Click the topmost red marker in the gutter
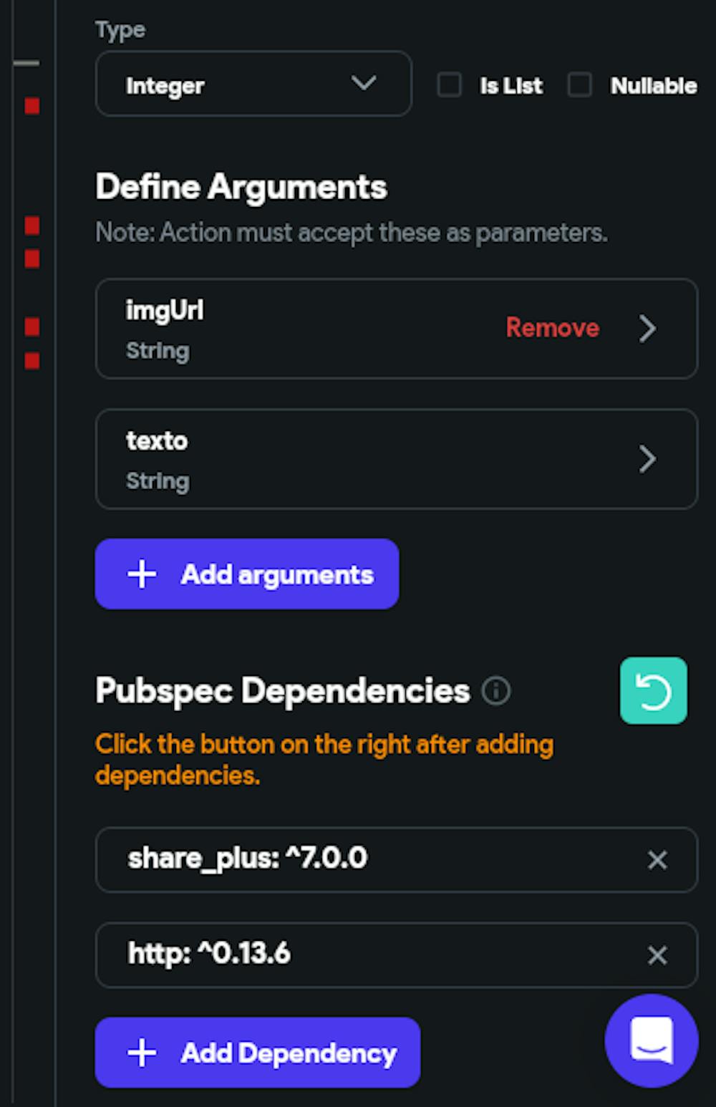Image resolution: width=716 pixels, height=1107 pixels. (x=32, y=106)
